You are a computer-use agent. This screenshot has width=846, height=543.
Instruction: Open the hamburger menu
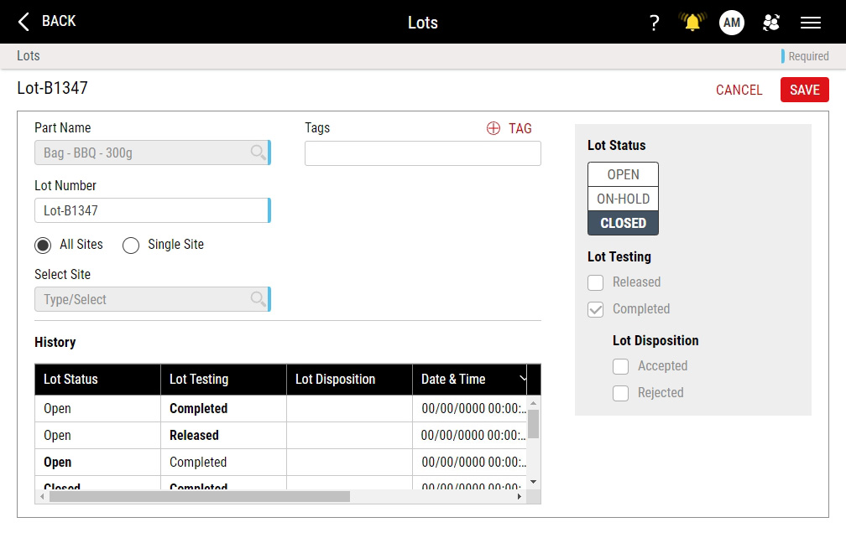pyautogui.click(x=811, y=23)
